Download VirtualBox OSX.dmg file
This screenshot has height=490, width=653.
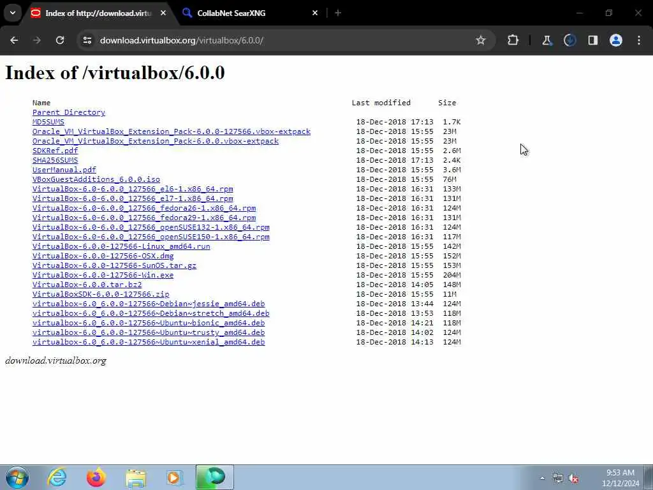coord(103,256)
